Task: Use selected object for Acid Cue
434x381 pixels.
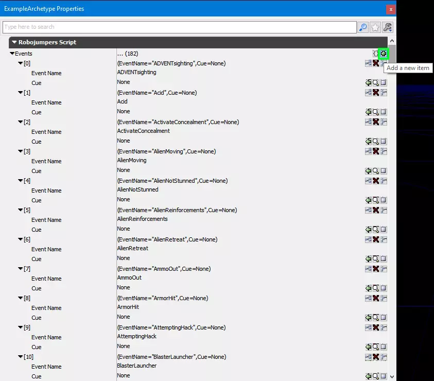Action: [368, 112]
